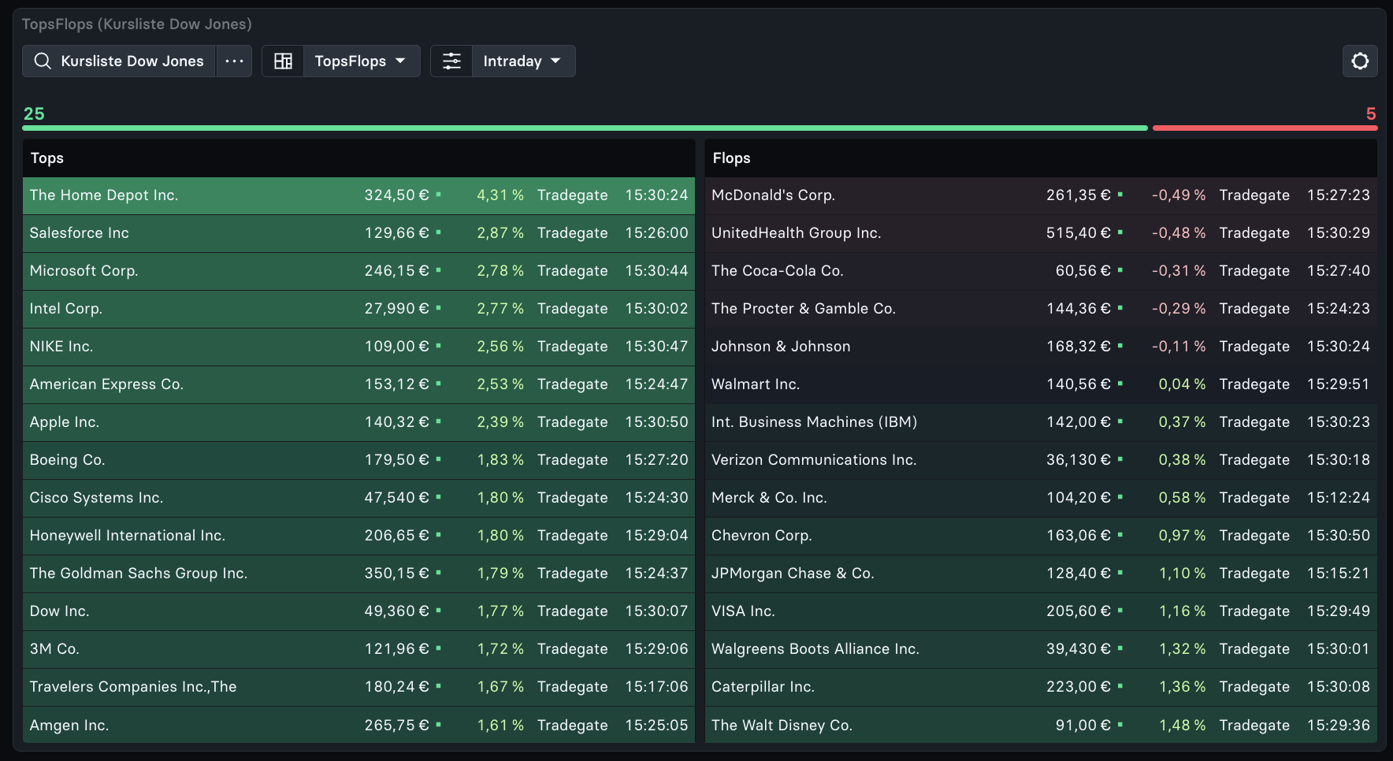Click Intel price 27,990 €
This screenshot has width=1393, height=761.
coord(396,309)
